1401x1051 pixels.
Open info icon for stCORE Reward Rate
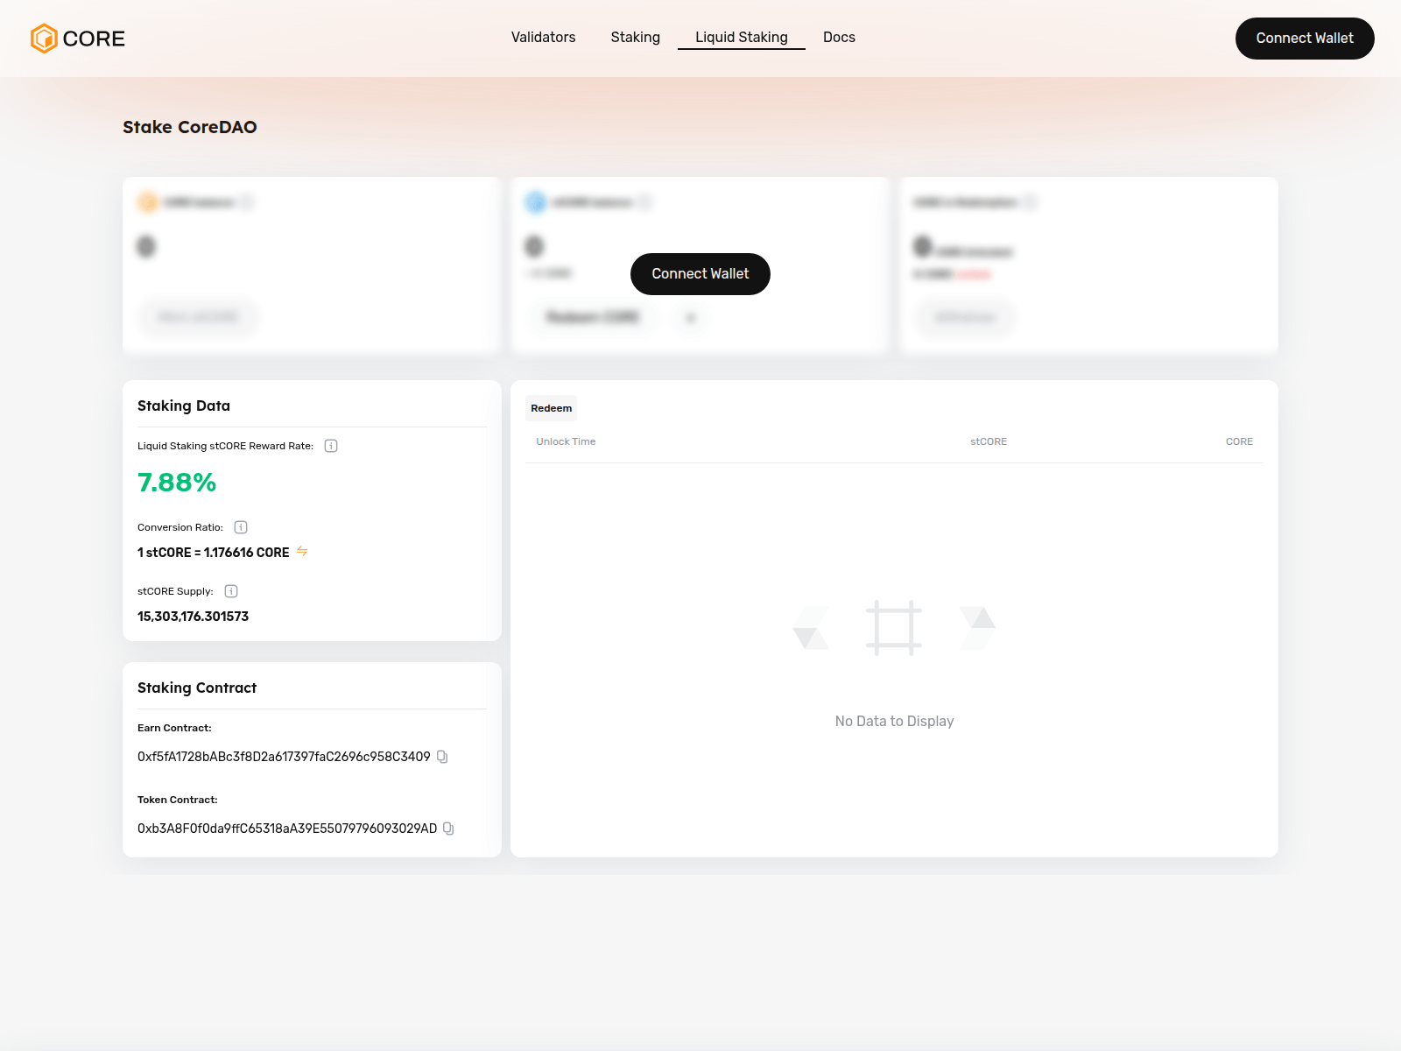tap(331, 446)
